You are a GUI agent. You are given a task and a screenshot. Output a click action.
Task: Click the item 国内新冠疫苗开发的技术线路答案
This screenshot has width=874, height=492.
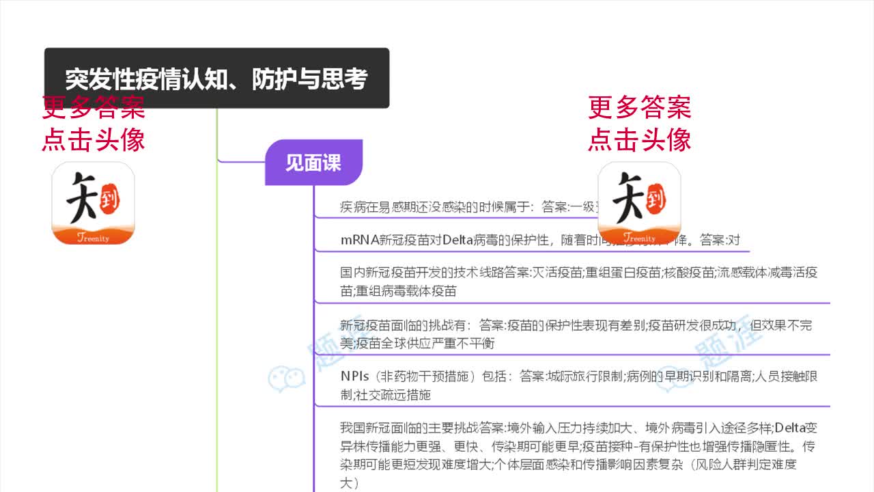579,282
